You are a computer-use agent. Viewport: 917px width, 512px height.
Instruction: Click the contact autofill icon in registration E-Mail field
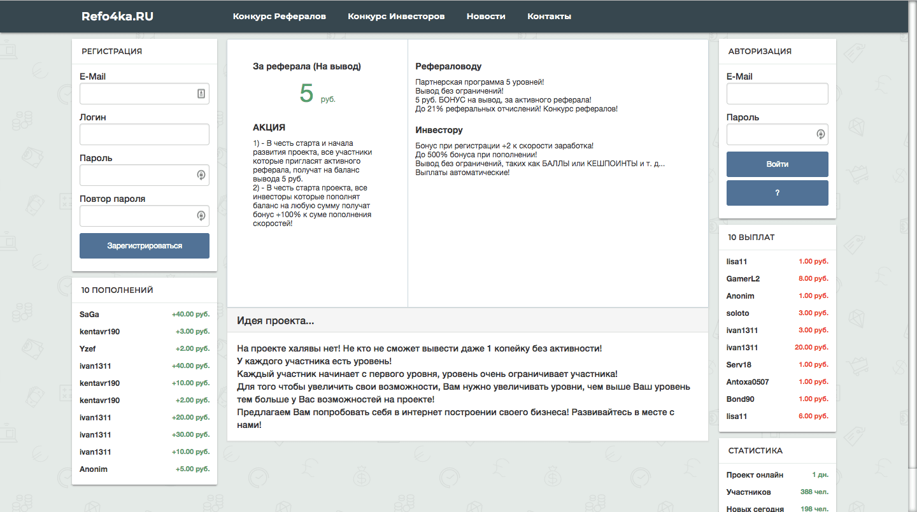201,94
